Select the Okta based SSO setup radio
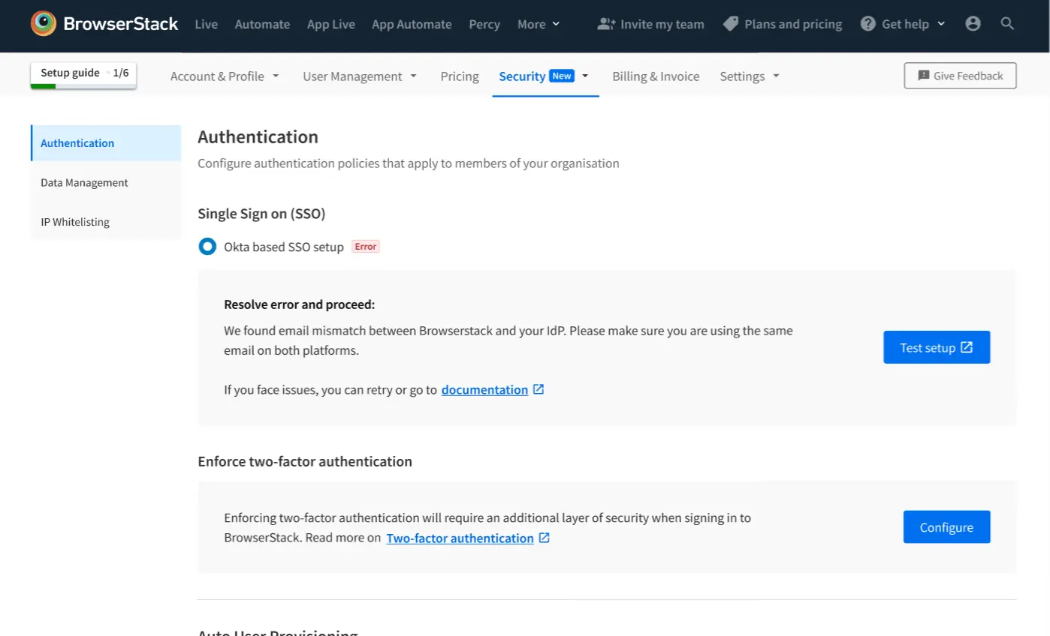 pyautogui.click(x=207, y=247)
